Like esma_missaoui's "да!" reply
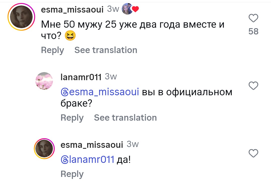Image resolution: width=271 pixels, height=189 pixels. 253,153
